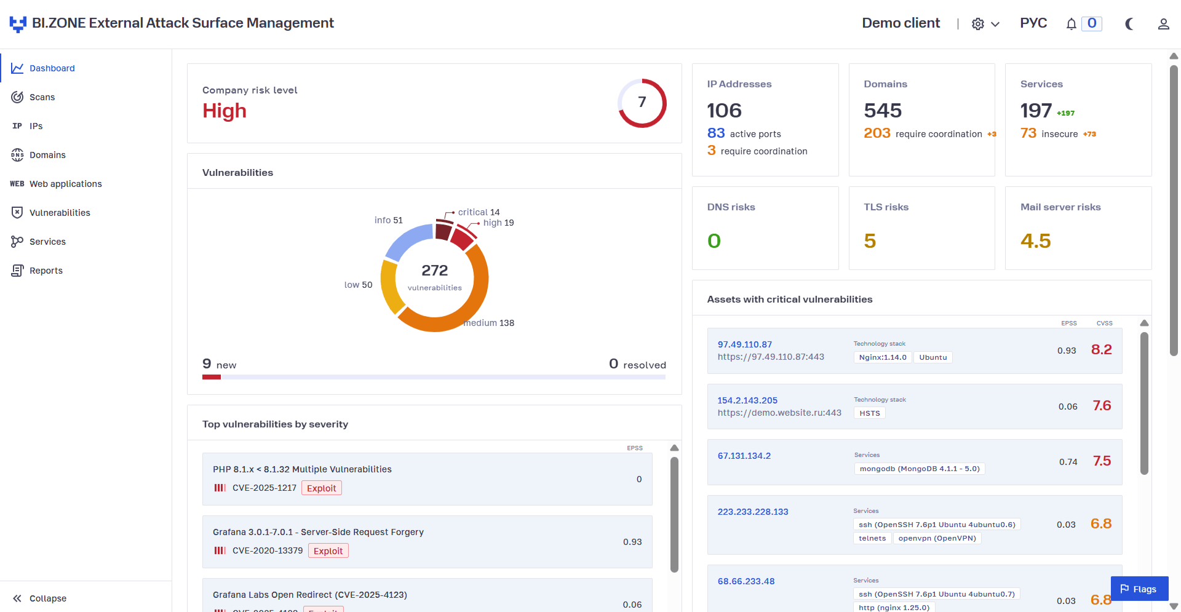
Task: Click 203 require coordination under Domains
Action: coord(923,133)
